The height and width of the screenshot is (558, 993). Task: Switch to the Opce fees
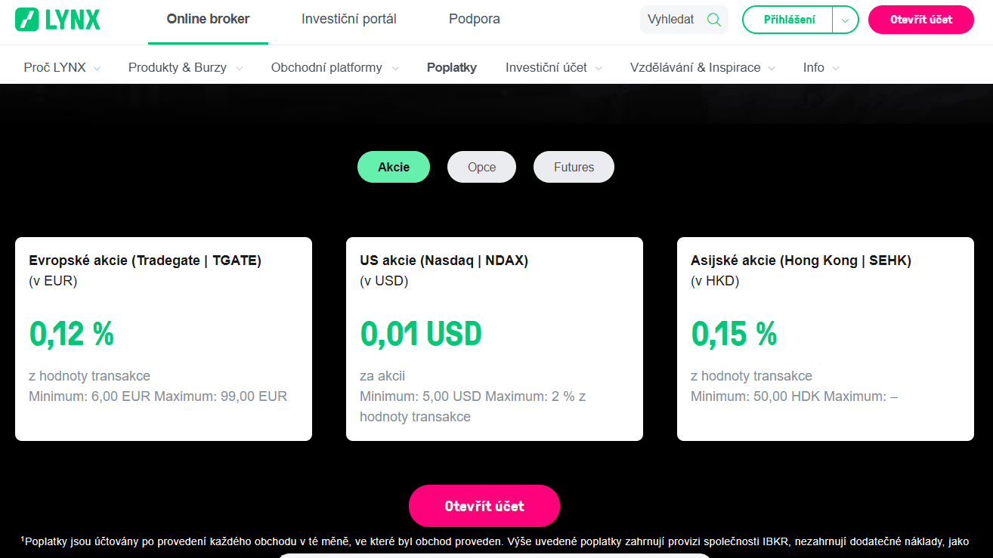pyautogui.click(x=481, y=168)
